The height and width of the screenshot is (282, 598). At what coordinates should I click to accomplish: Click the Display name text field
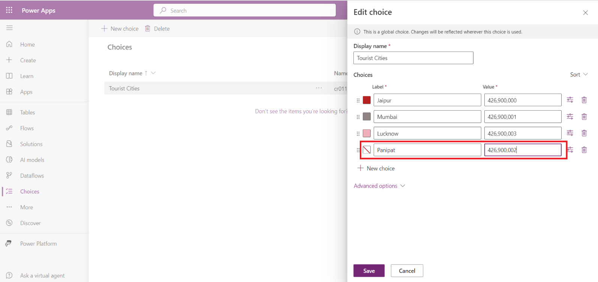click(413, 58)
